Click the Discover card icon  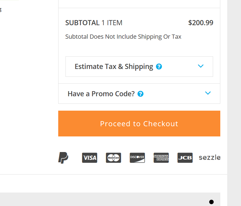[x=137, y=158]
